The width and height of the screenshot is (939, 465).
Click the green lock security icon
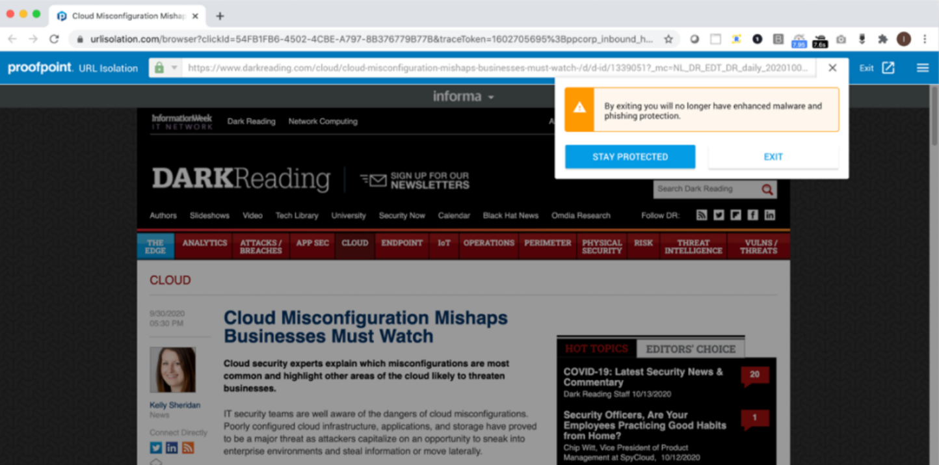pyautogui.click(x=159, y=68)
